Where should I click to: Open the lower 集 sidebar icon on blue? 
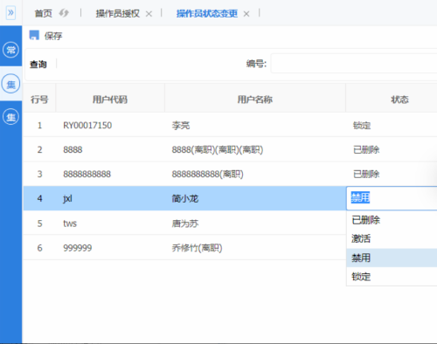[x=10, y=117]
